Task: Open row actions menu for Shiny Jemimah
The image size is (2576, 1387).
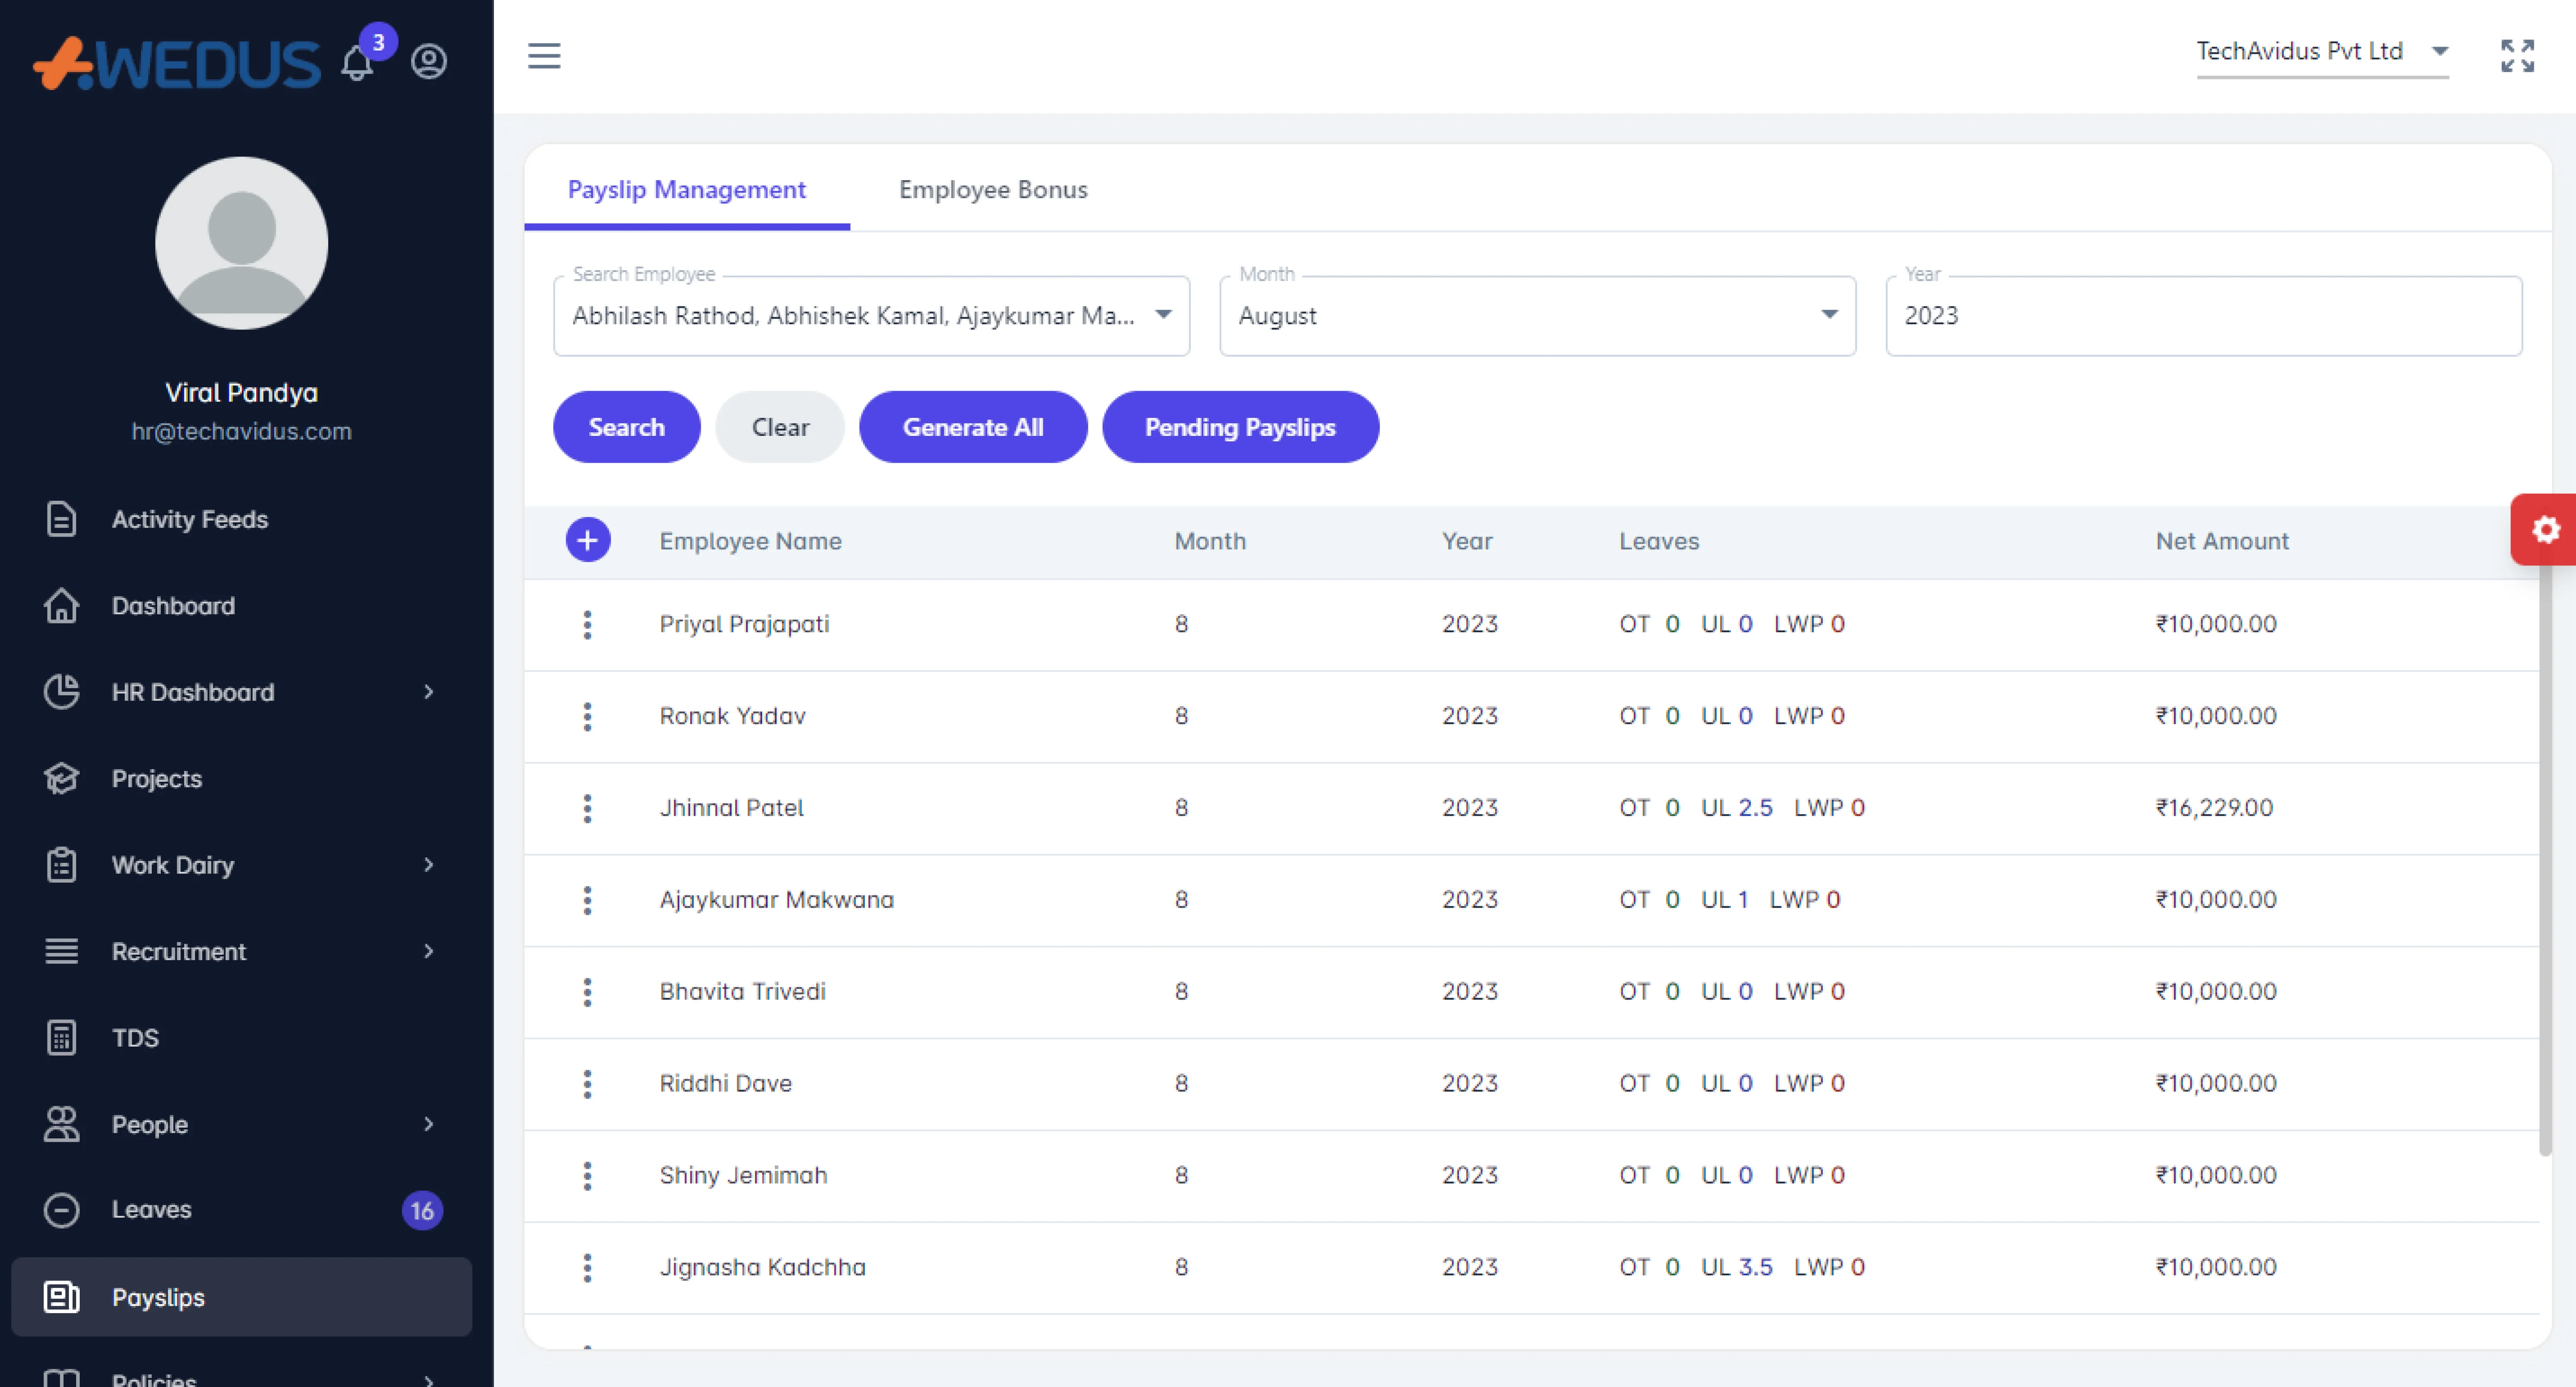Action: tap(587, 1176)
